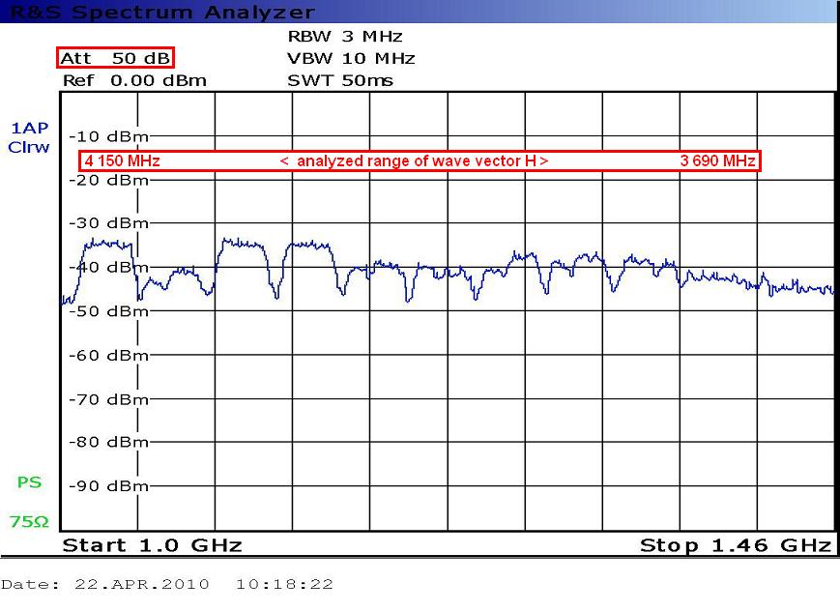
Task: Click the red 3 690 MHz annotation
Action: (717, 161)
